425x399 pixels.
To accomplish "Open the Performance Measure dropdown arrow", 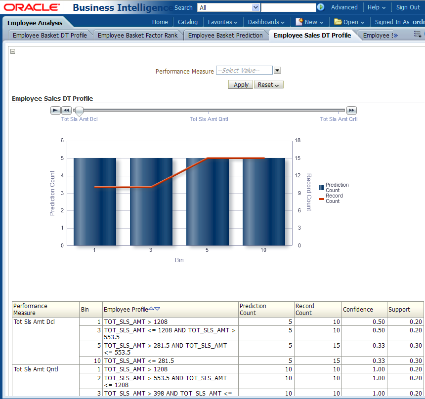I will tap(277, 71).
